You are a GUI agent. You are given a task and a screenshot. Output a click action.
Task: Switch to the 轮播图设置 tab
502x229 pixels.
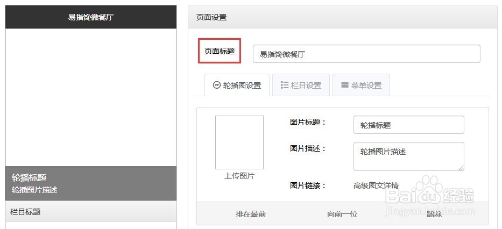(x=237, y=85)
